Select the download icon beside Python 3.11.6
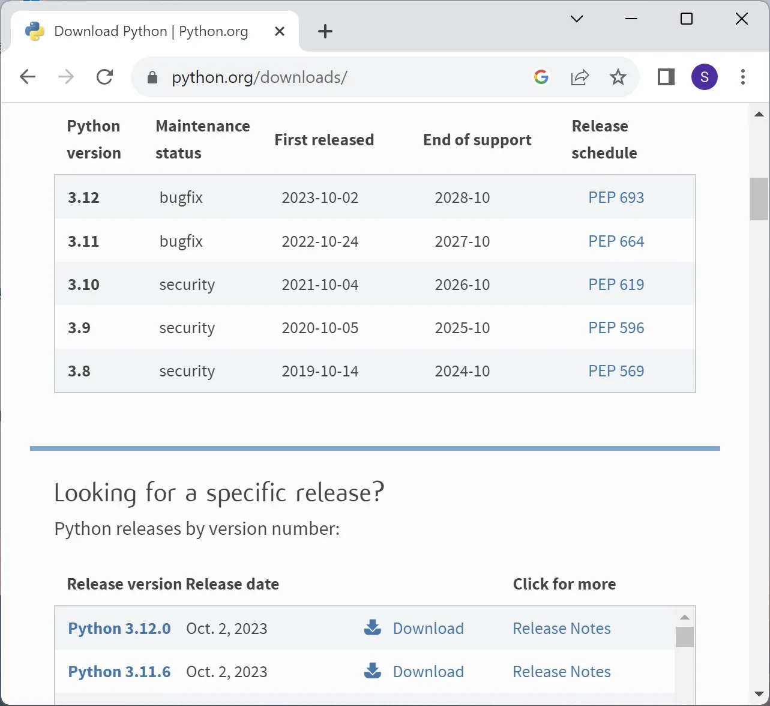Image resolution: width=770 pixels, height=706 pixels. tap(372, 671)
